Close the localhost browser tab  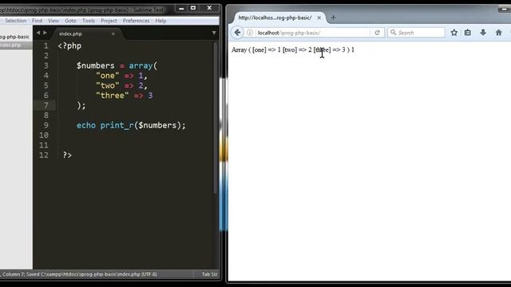pyautogui.click(x=319, y=18)
